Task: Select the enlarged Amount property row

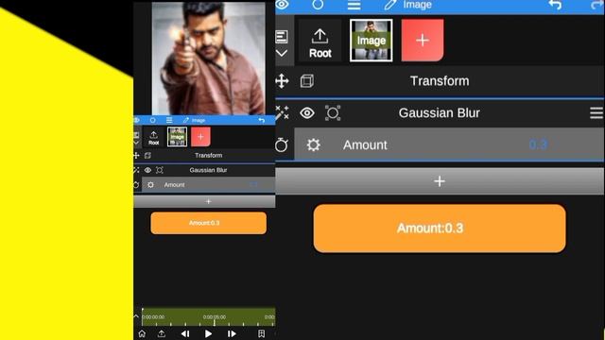Action: tap(449, 144)
